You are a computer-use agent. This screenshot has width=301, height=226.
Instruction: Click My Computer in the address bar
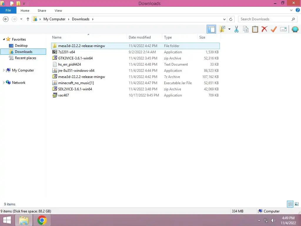click(x=54, y=19)
